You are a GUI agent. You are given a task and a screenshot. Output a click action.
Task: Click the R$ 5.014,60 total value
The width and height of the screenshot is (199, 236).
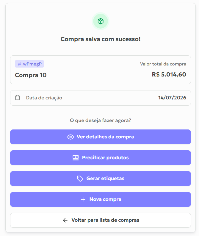tap(169, 74)
